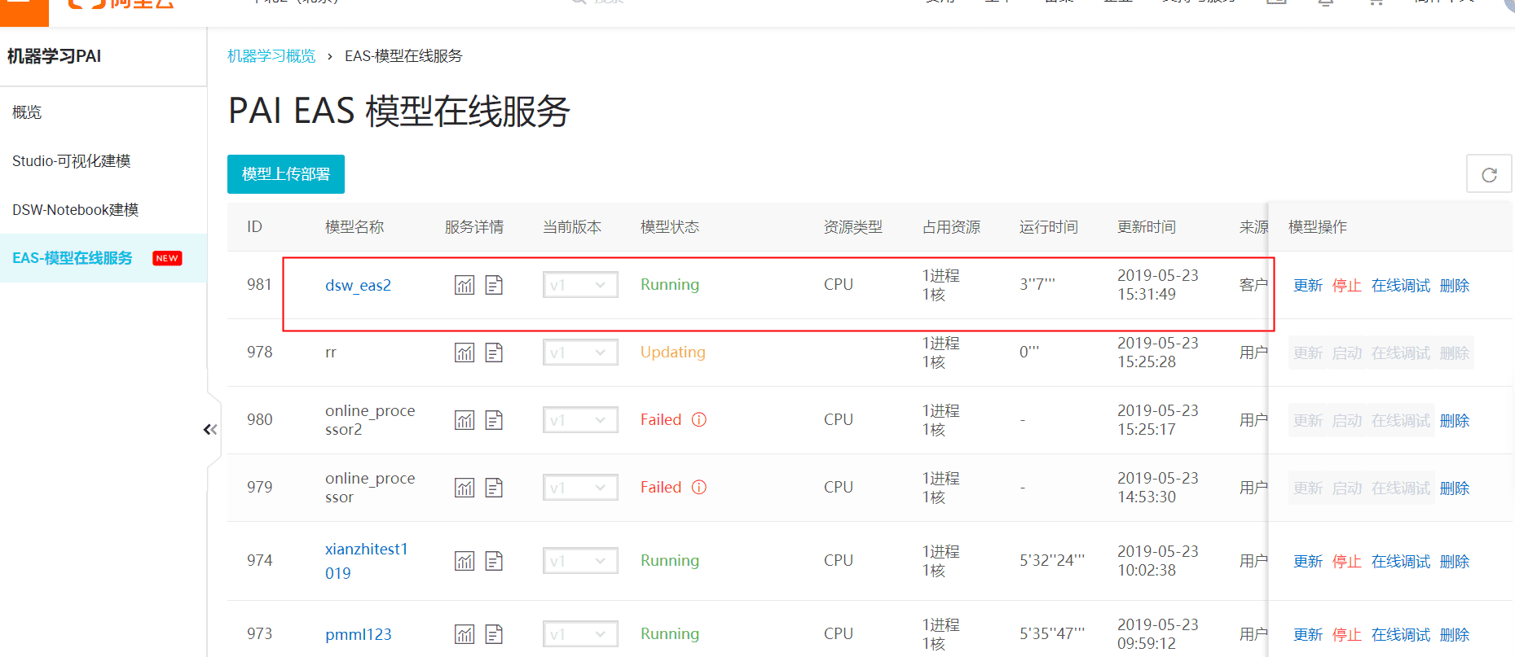The width and height of the screenshot is (1515, 657).
Task: Open version dropdown for dsw_eas2
Action: pos(580,285)
